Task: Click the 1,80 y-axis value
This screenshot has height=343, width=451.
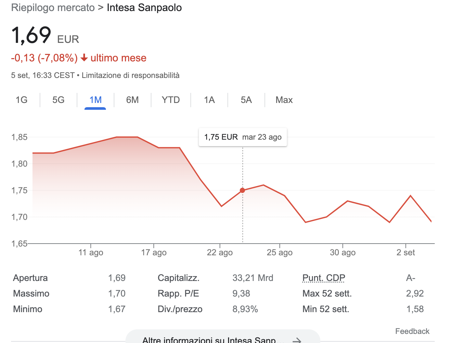Action: pos(19,164)
